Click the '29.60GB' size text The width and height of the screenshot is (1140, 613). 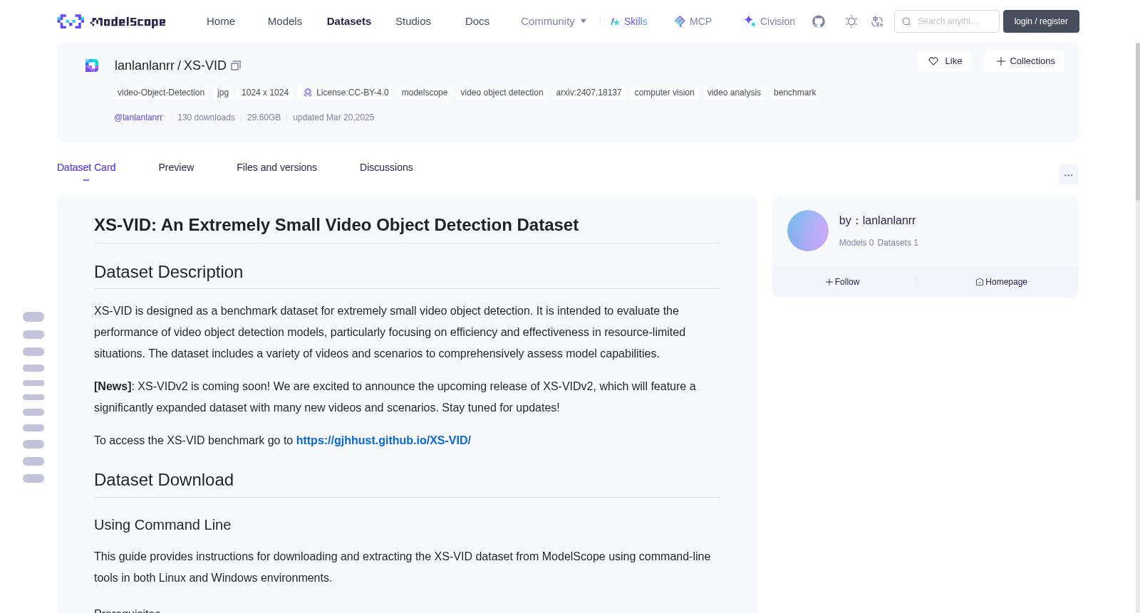(264, 117)
